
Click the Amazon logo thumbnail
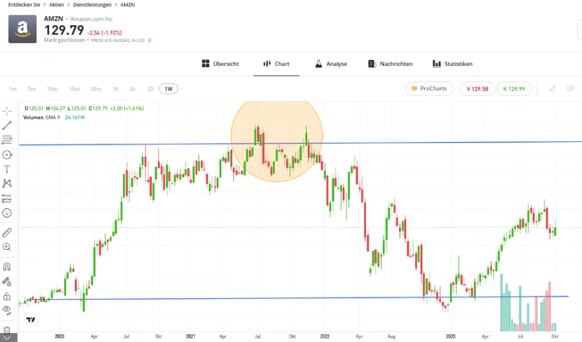(23, 29)
